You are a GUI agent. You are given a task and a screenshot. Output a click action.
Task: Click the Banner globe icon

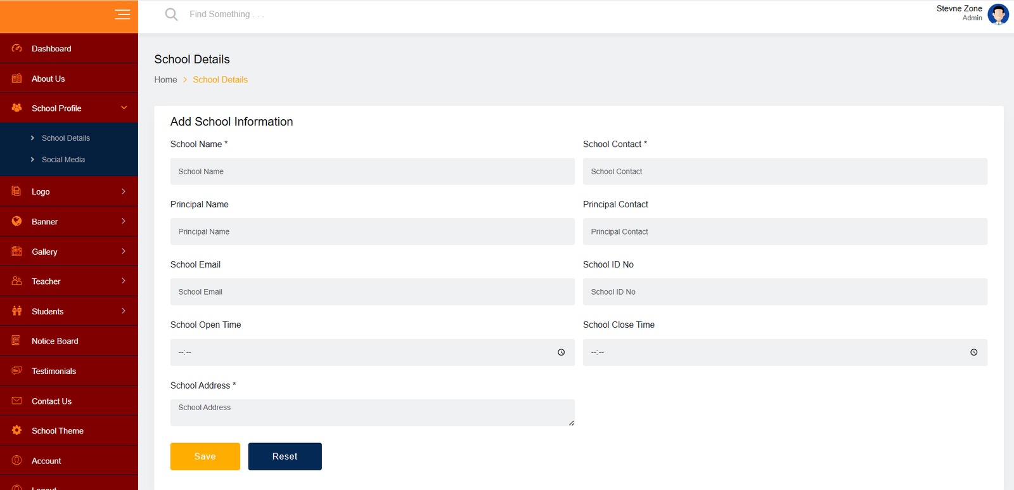(17, 221)
